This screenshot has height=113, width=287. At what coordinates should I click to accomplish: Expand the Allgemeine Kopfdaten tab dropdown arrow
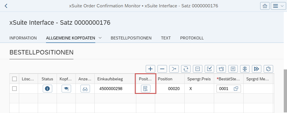[x=100, y=38]
